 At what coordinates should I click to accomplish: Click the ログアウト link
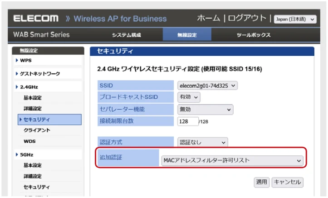pyautogui.click(x=247, y=18)
